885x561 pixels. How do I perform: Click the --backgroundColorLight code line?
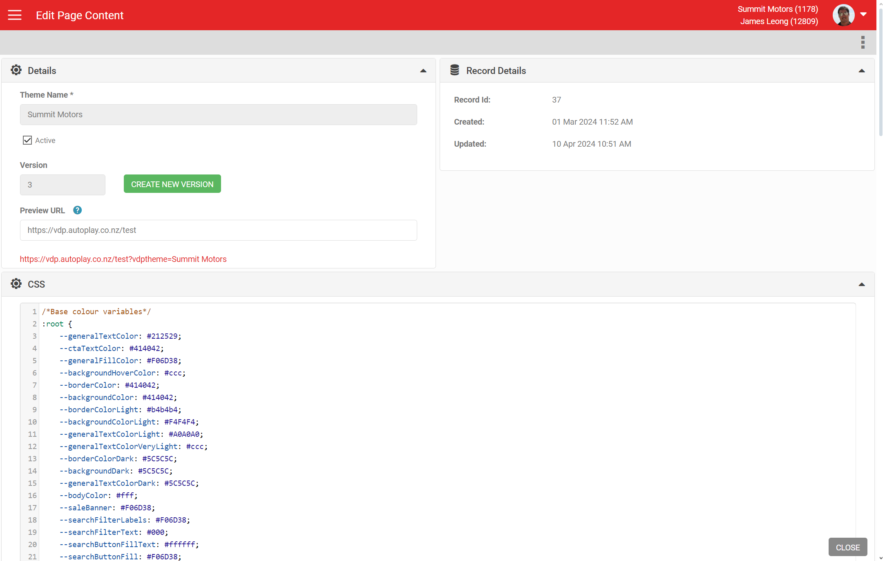coord(129,422)
